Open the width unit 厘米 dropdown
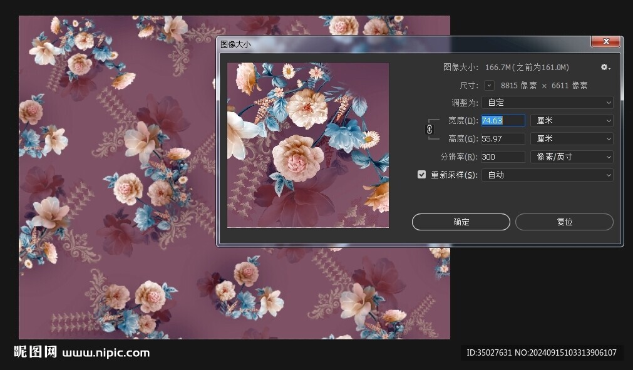The image size is (633, 370). (571, 121)
